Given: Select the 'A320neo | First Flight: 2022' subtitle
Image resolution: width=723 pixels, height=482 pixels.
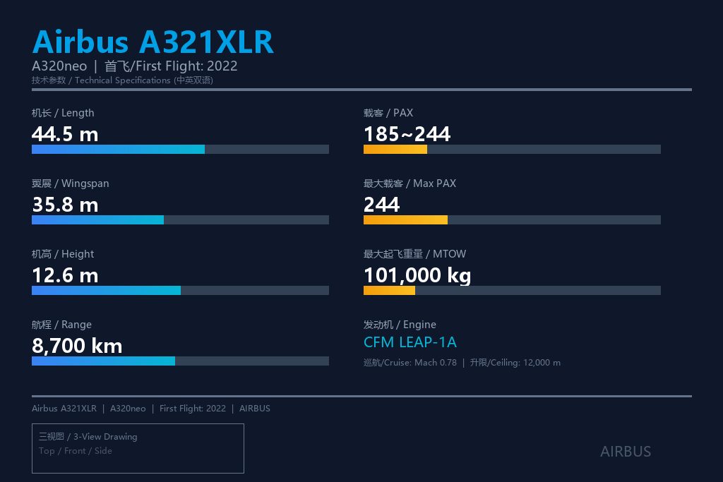Looking at the screenshot, I should pyautogui.click(x=135, y=66).
